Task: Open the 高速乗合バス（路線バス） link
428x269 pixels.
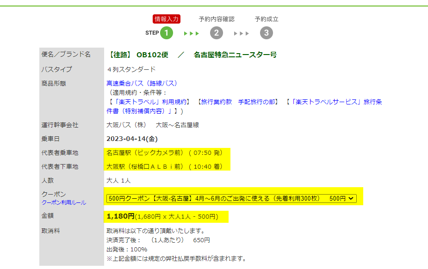Action: tap(142, 83)
